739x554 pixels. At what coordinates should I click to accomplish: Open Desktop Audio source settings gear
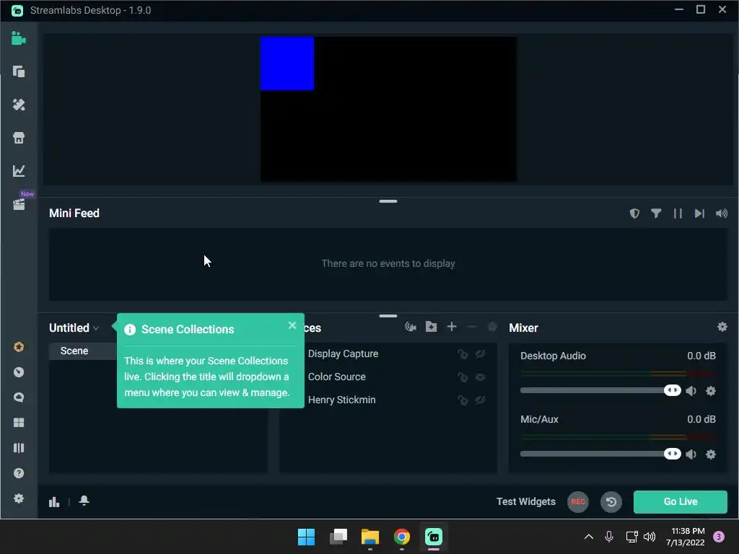pos(711,391)
